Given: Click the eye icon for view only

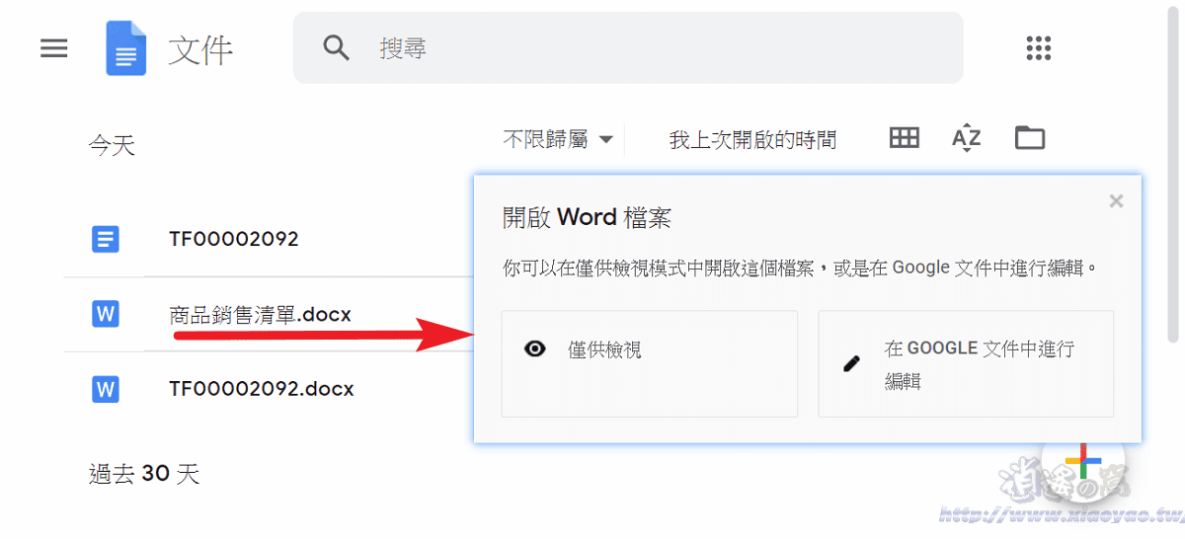Looking at the screenshot, I should 535,348.
